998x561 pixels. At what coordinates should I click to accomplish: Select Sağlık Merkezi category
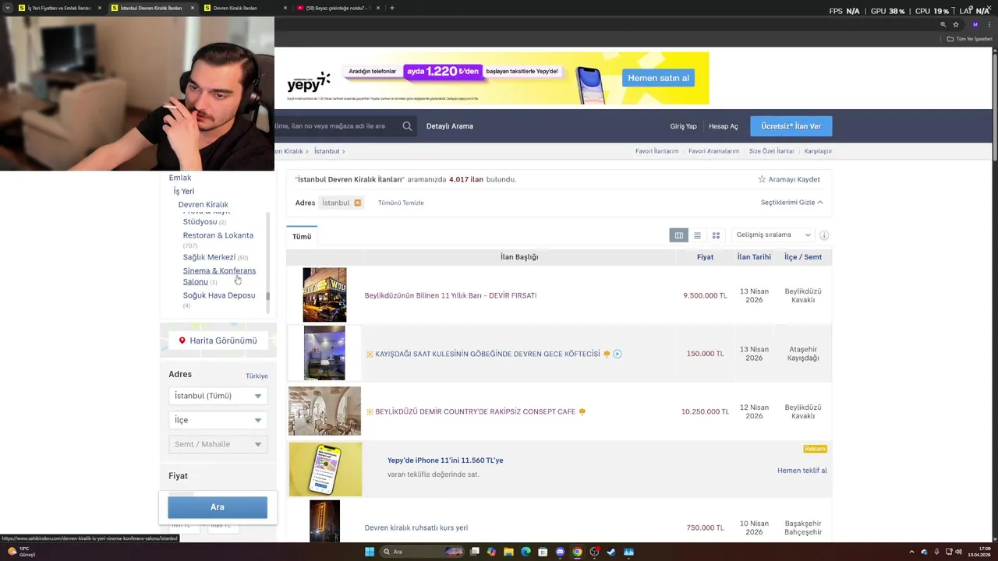[x=209, y=257]
